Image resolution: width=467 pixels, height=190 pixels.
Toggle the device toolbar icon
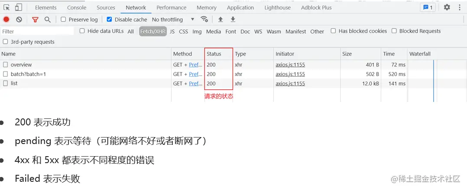click(x=19, y=7)
